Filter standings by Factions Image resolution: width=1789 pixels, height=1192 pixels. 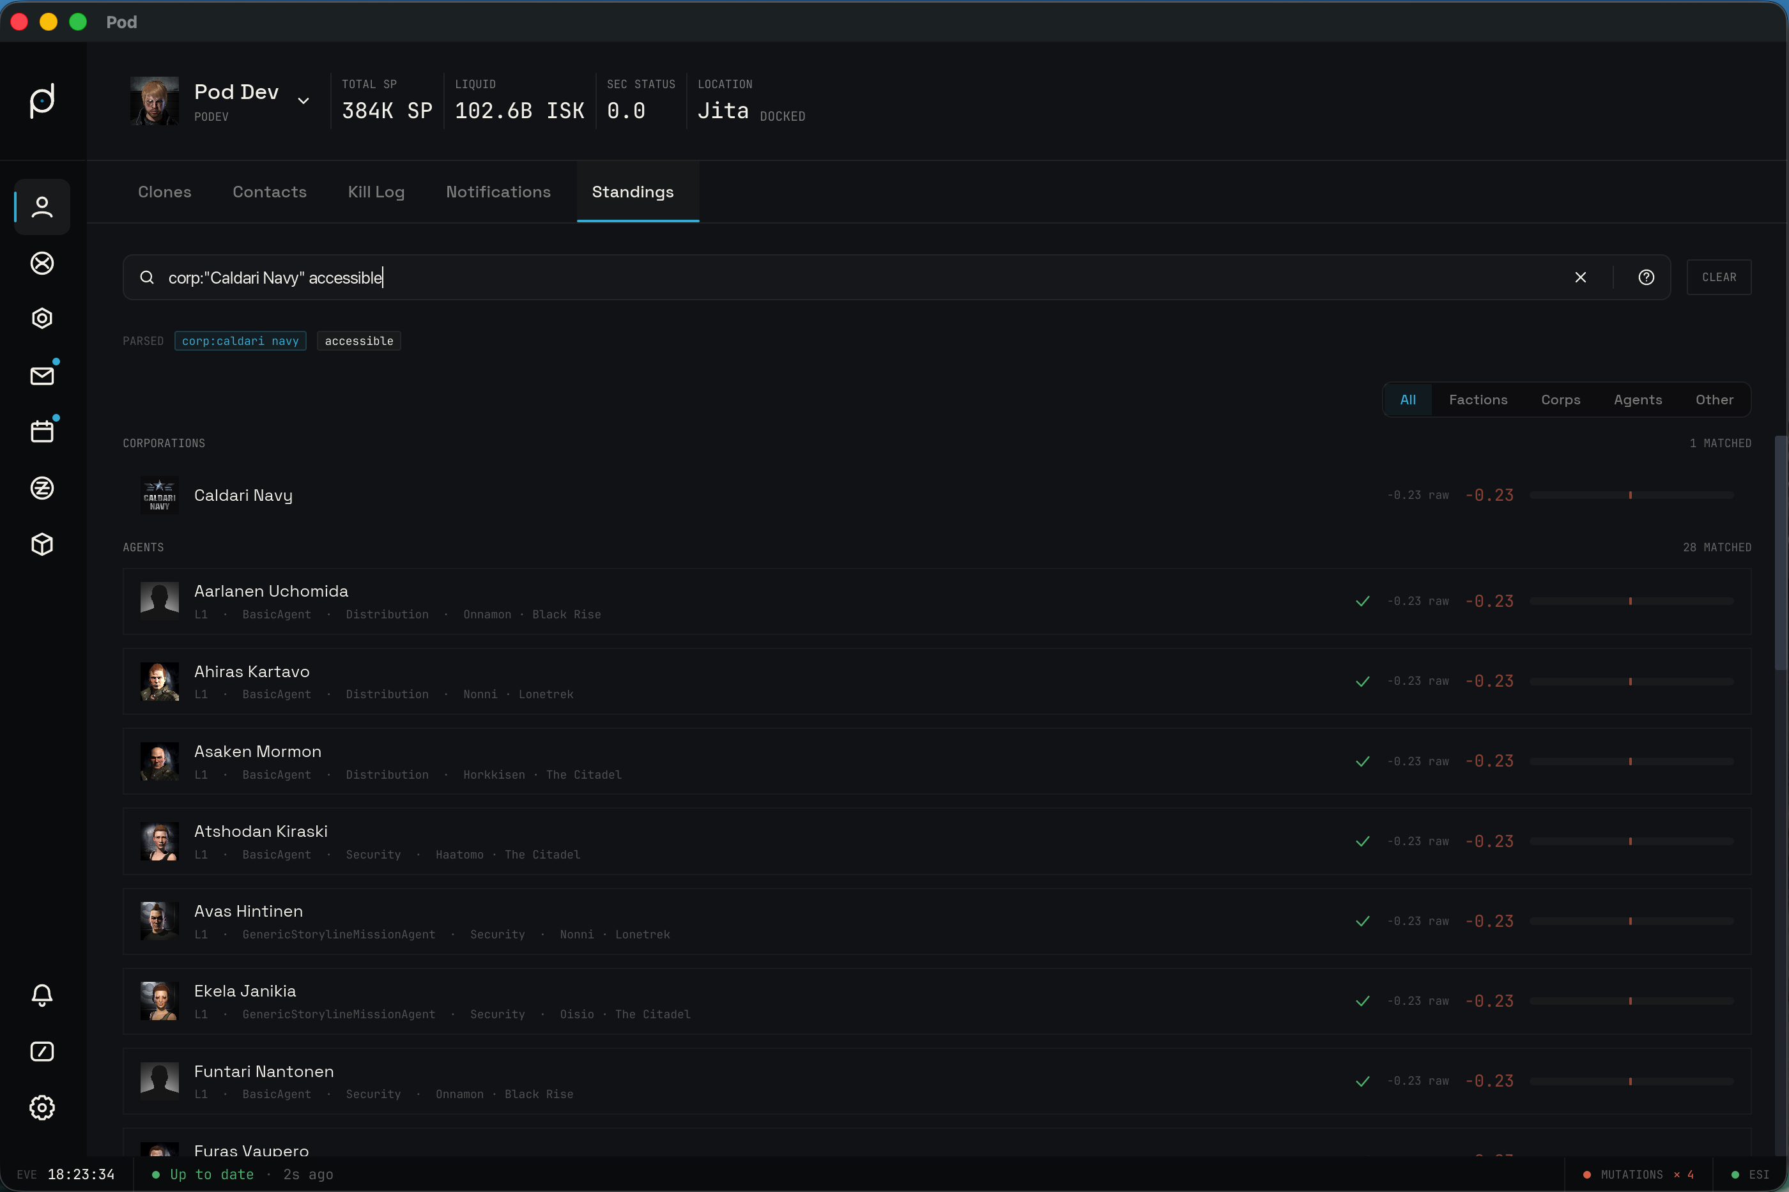[x=1478, y=400]
